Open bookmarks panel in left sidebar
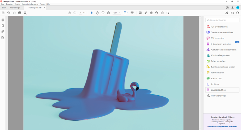Image resolution: width=241 pixels, height=130 pixels. 3,26
